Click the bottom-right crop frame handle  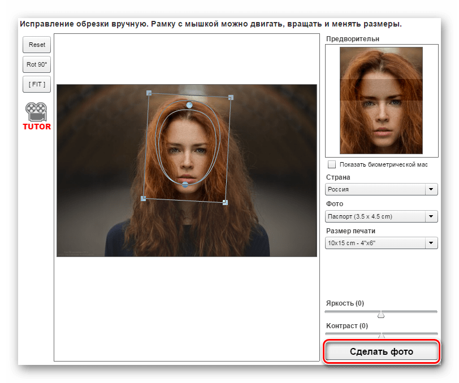click(225, 202)
